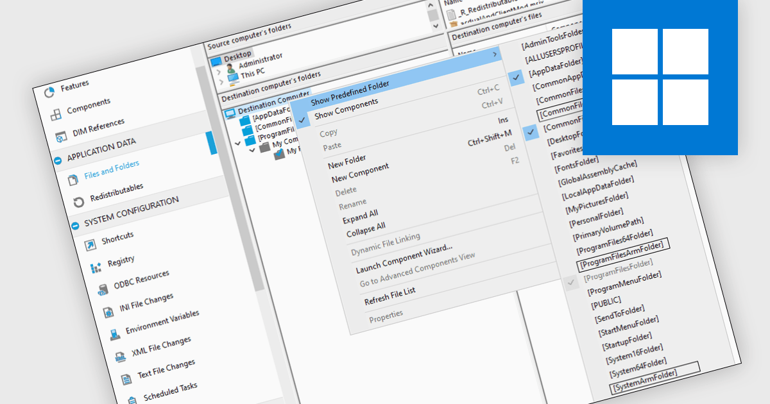Select the Files and Folders icon
The height and width of the screenshot is (404, 770).
pos(73,180)
